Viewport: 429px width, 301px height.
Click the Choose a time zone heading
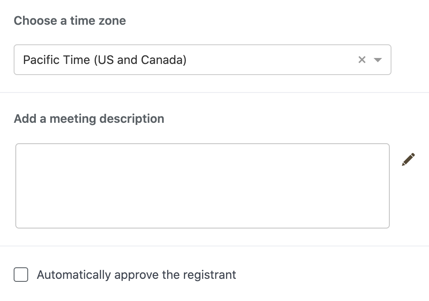[x=70, y=20]
